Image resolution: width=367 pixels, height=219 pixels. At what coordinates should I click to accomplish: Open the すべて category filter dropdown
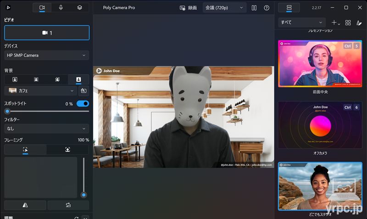click(x=302, y=22)
